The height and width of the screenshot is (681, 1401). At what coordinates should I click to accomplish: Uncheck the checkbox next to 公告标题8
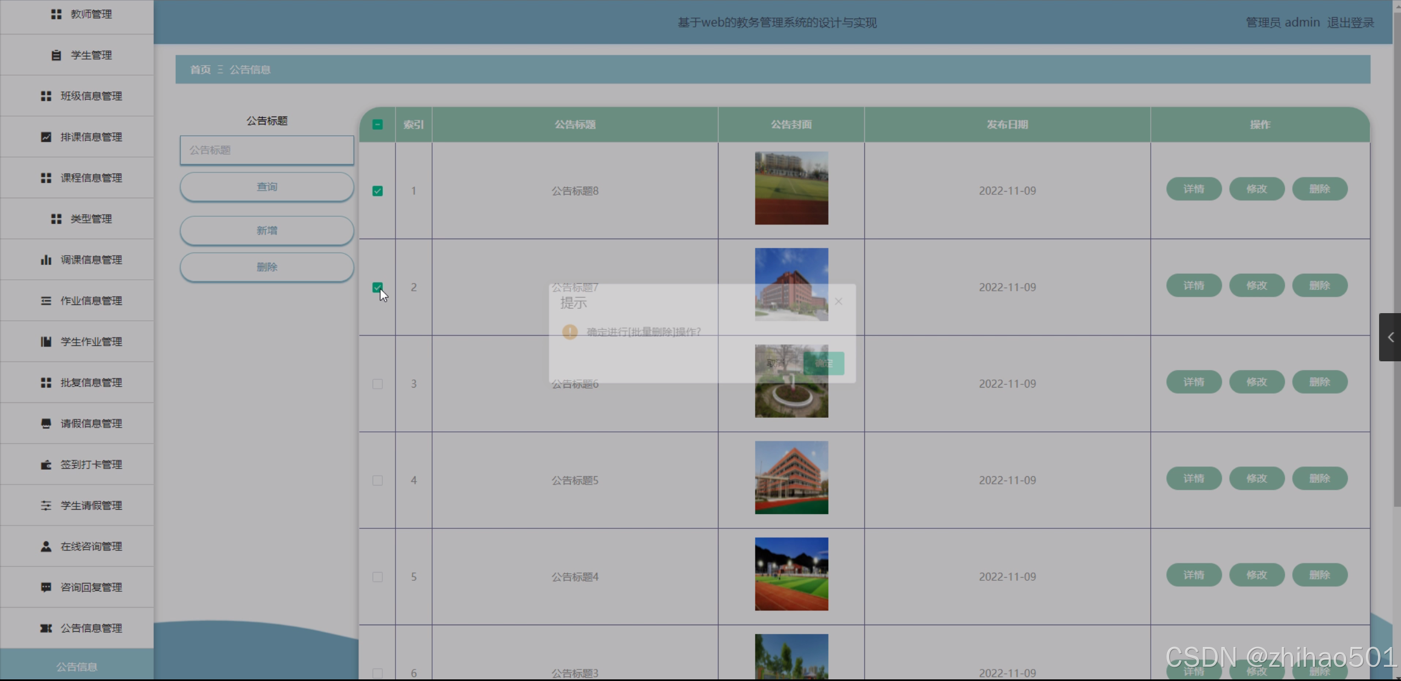pos(377,190)
